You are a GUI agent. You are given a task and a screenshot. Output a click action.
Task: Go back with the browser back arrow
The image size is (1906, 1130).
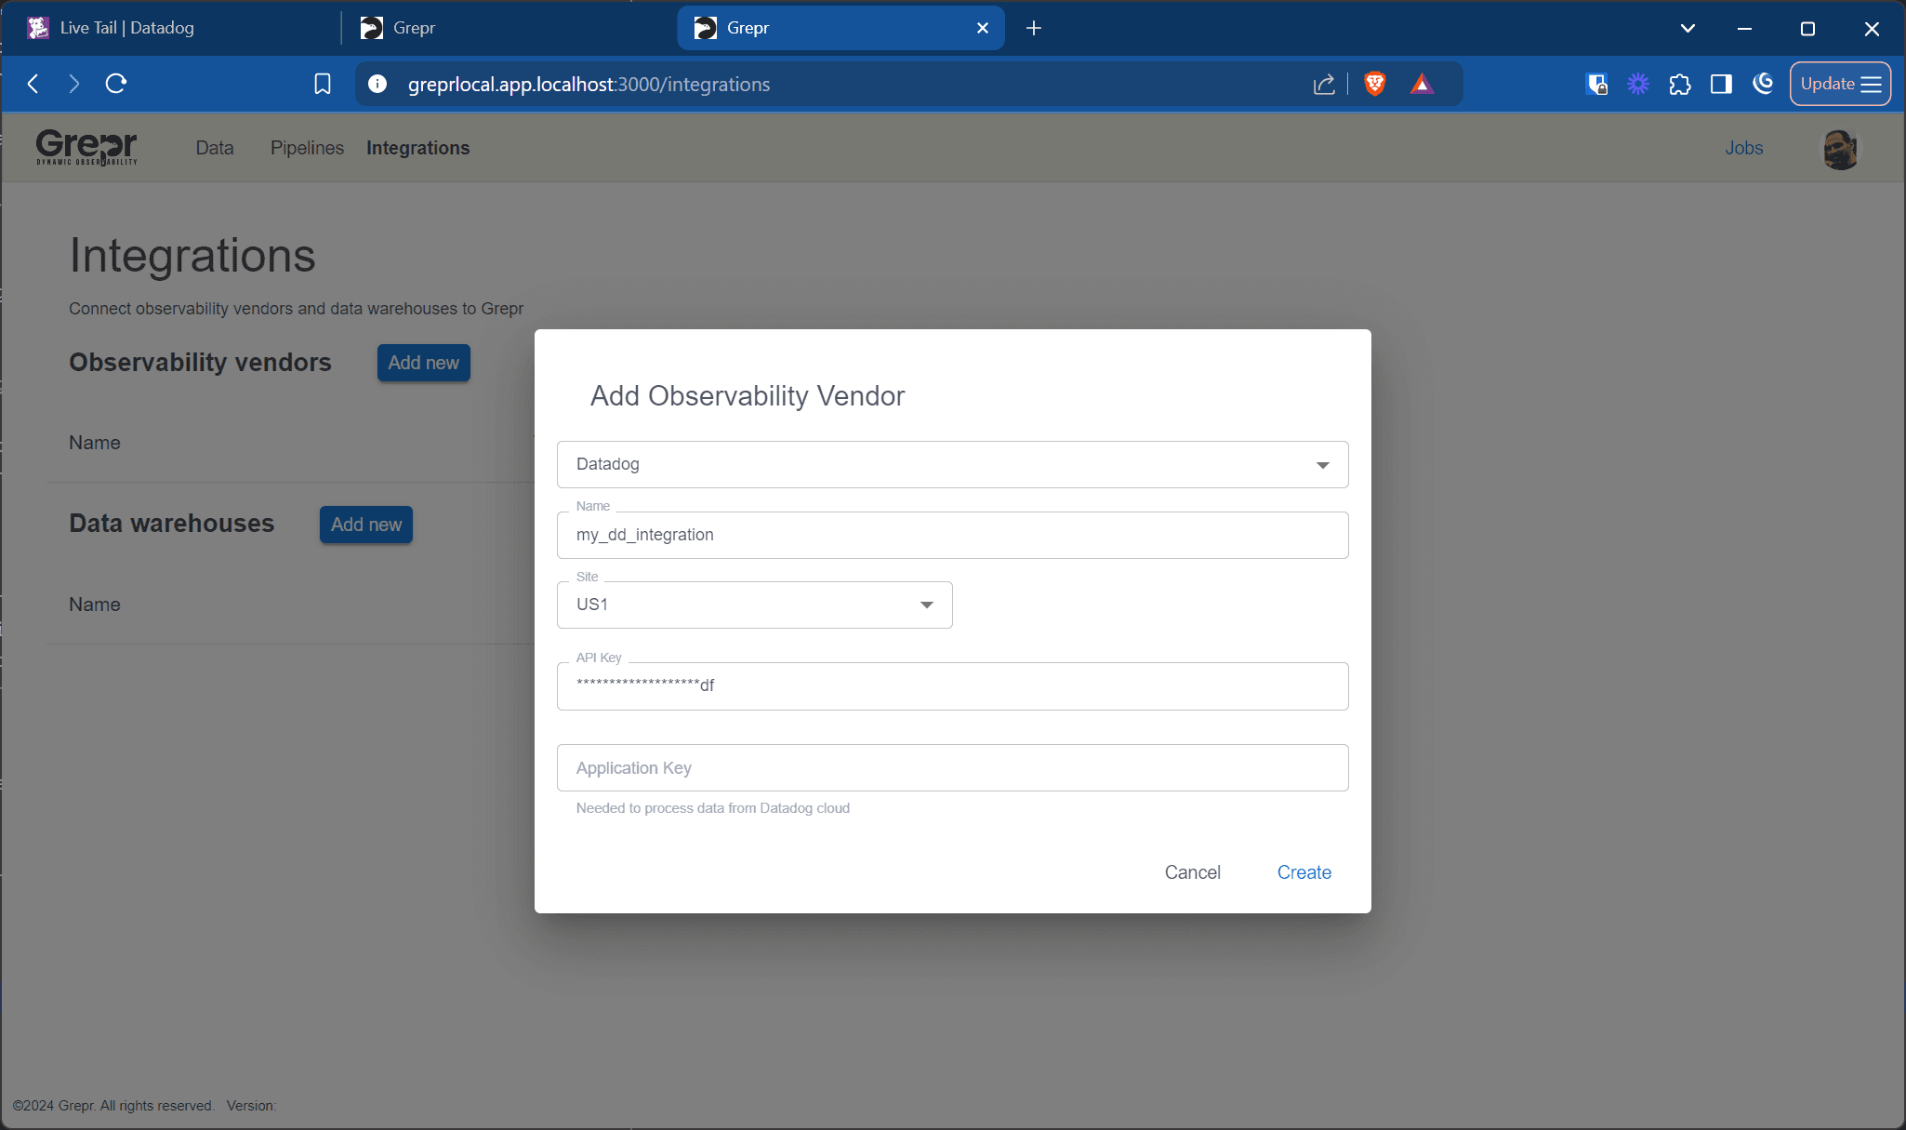tap(33, 84)
